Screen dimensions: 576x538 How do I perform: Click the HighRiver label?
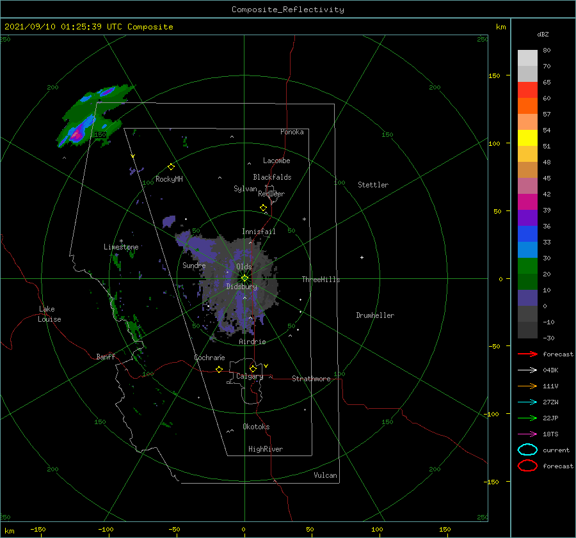(x=266, y=449)
